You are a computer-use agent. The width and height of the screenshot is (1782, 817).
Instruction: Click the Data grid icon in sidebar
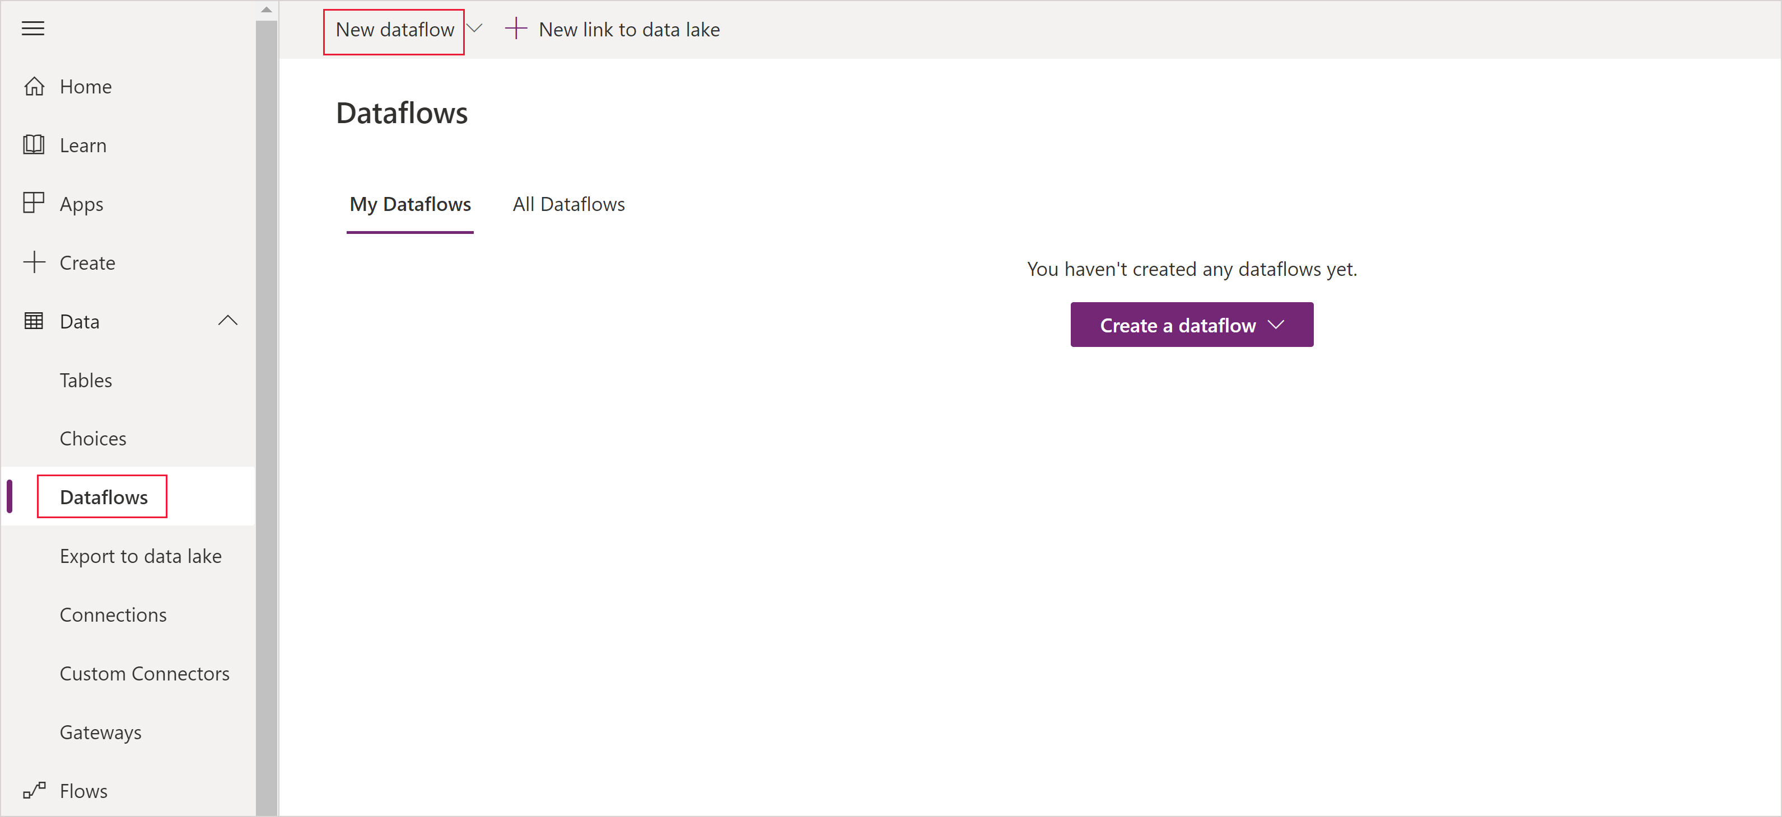point(33,321)
